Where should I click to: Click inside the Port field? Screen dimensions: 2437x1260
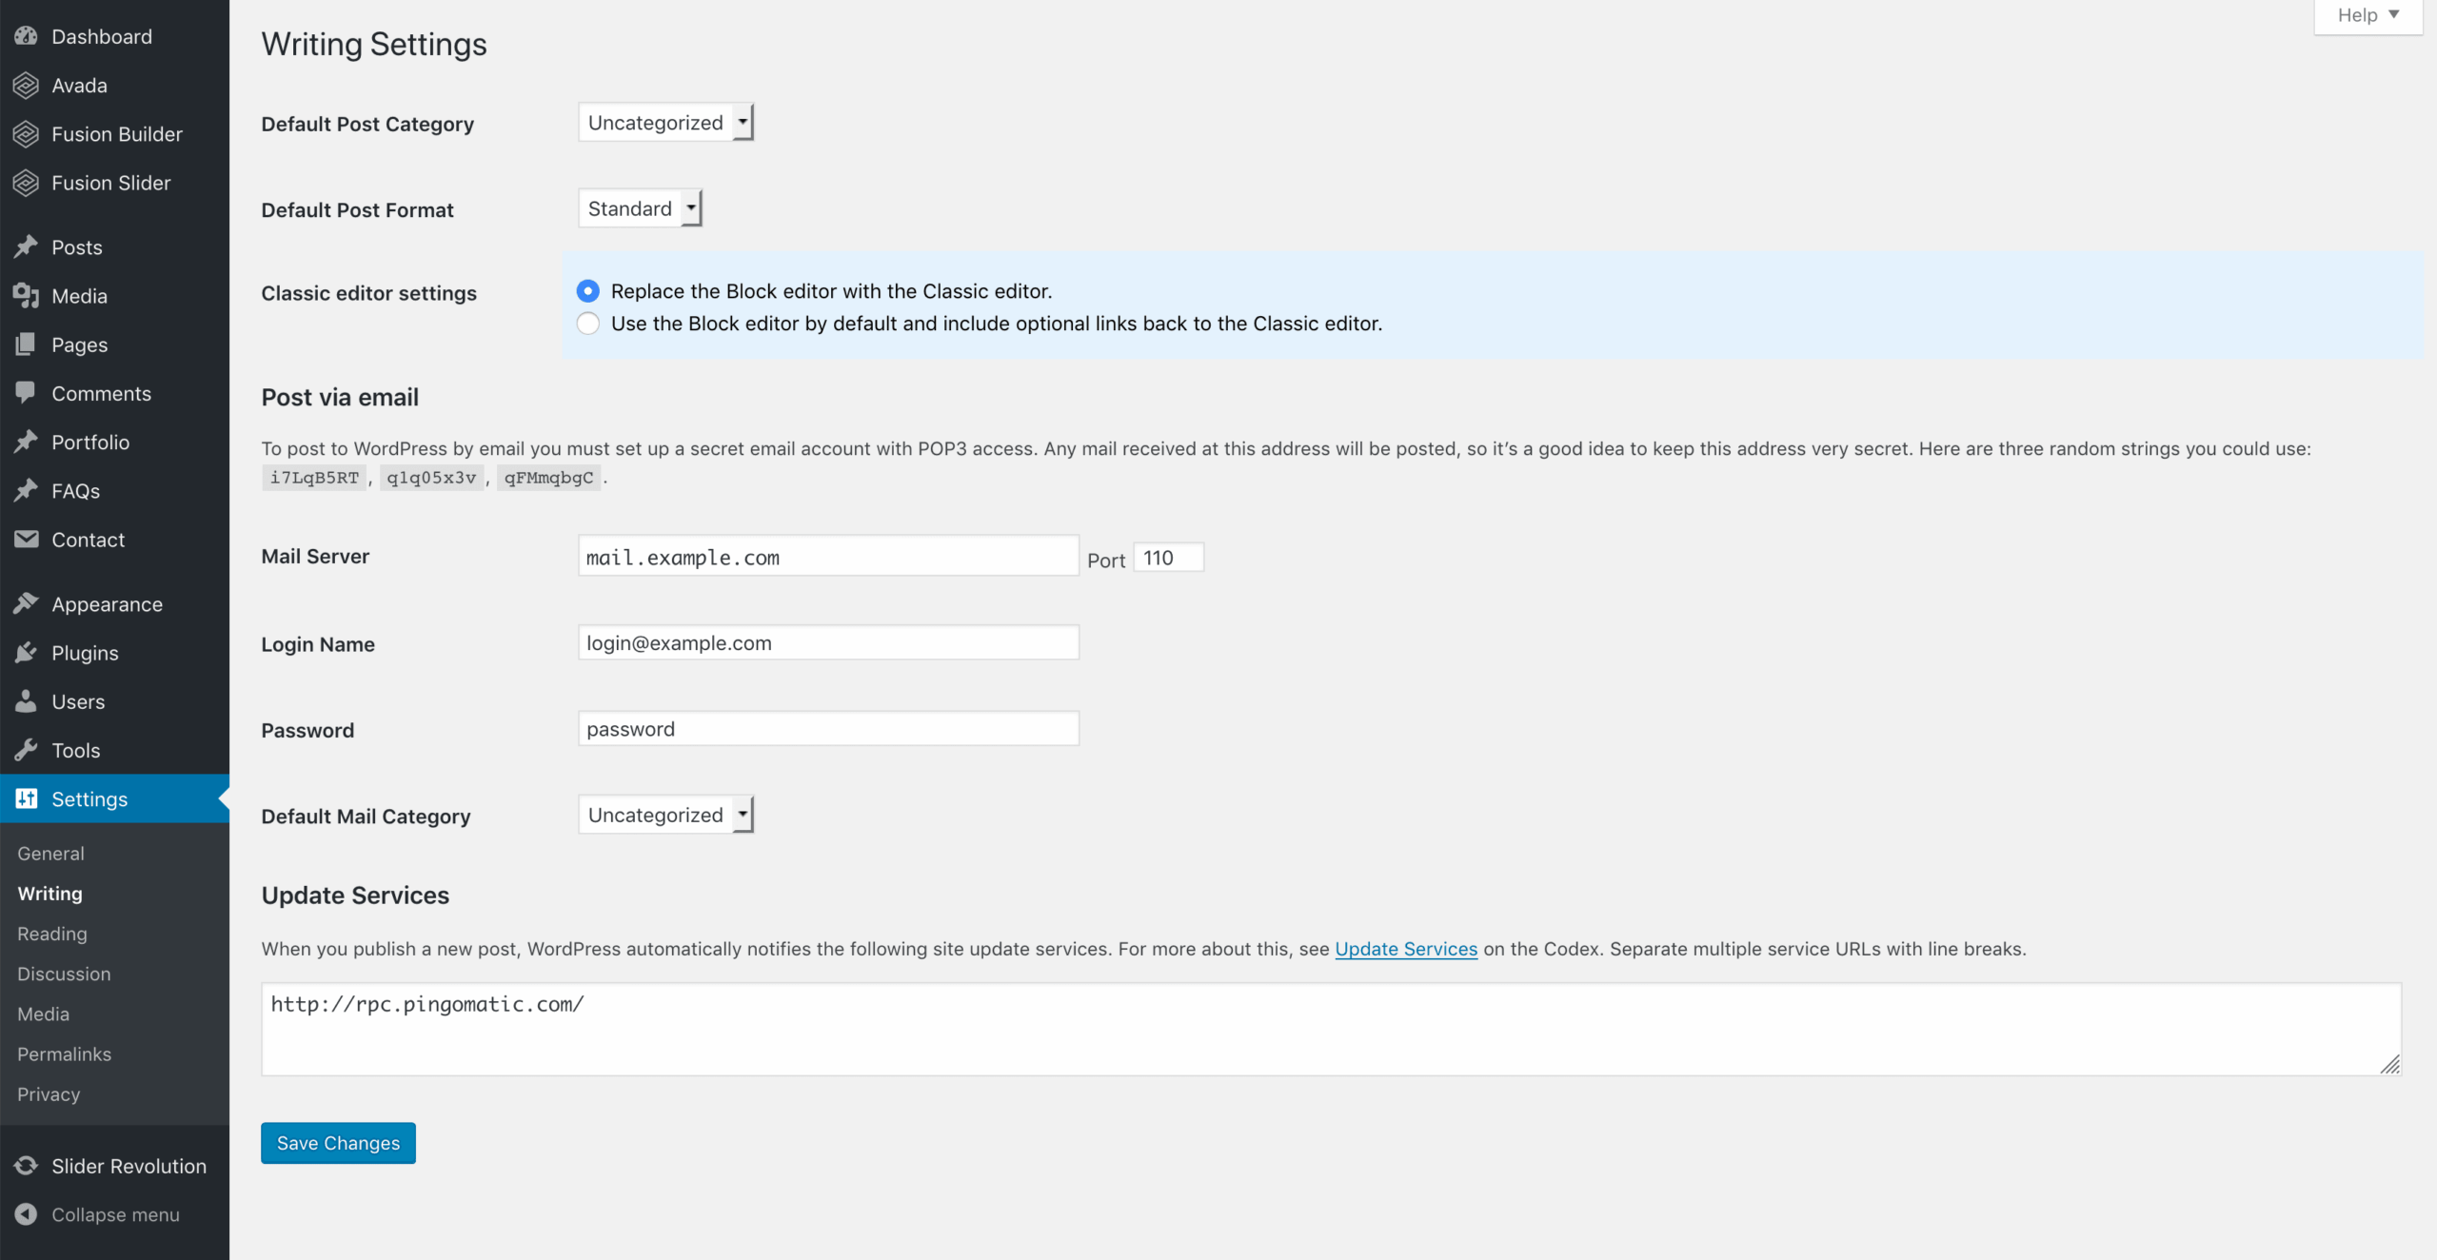[x=1167, y=558]
